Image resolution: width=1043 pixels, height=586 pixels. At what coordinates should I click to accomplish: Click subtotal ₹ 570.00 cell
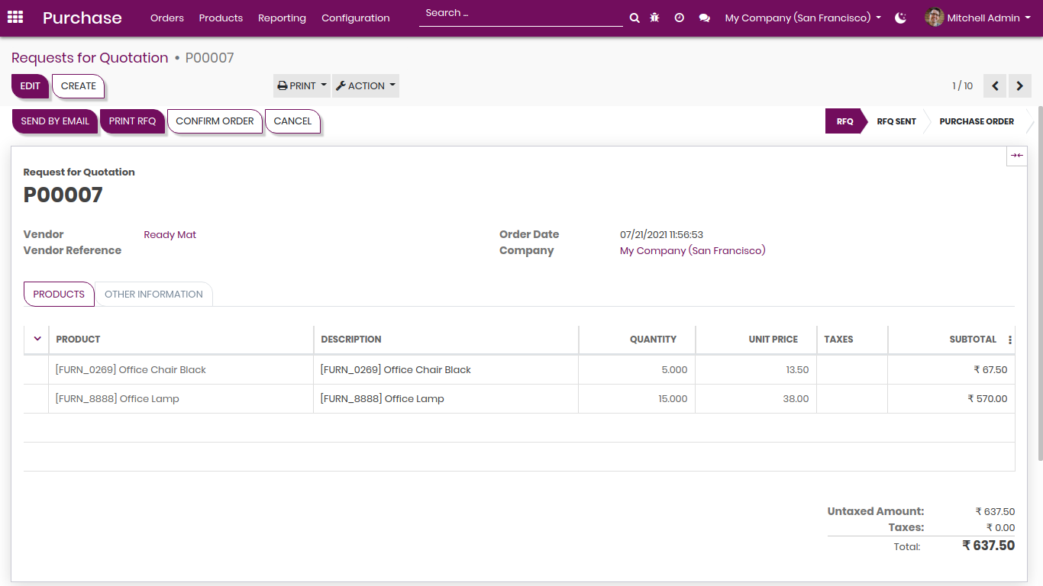coord(951,399)
